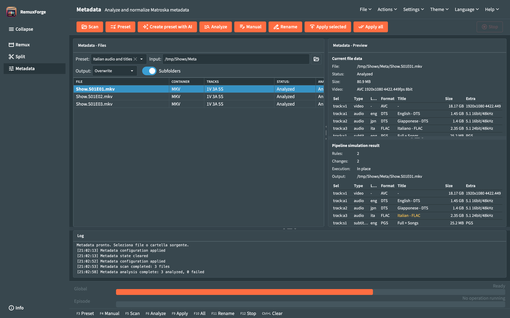Click the Input path field
510x318 pixels.
pos(236,59)
